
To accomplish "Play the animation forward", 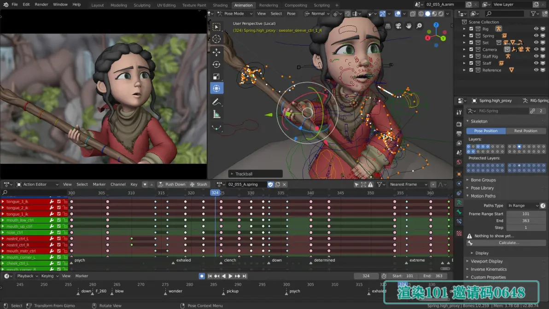I will coord(230,276).
